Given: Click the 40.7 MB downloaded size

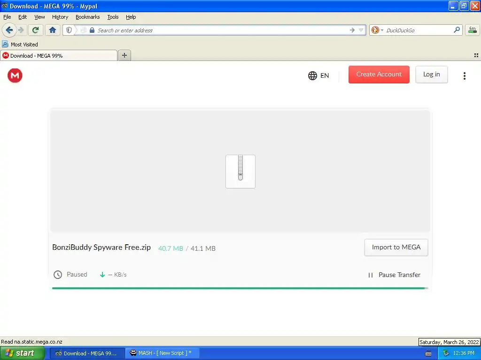Looking at the screenshot, I should (x=171, y=248).
